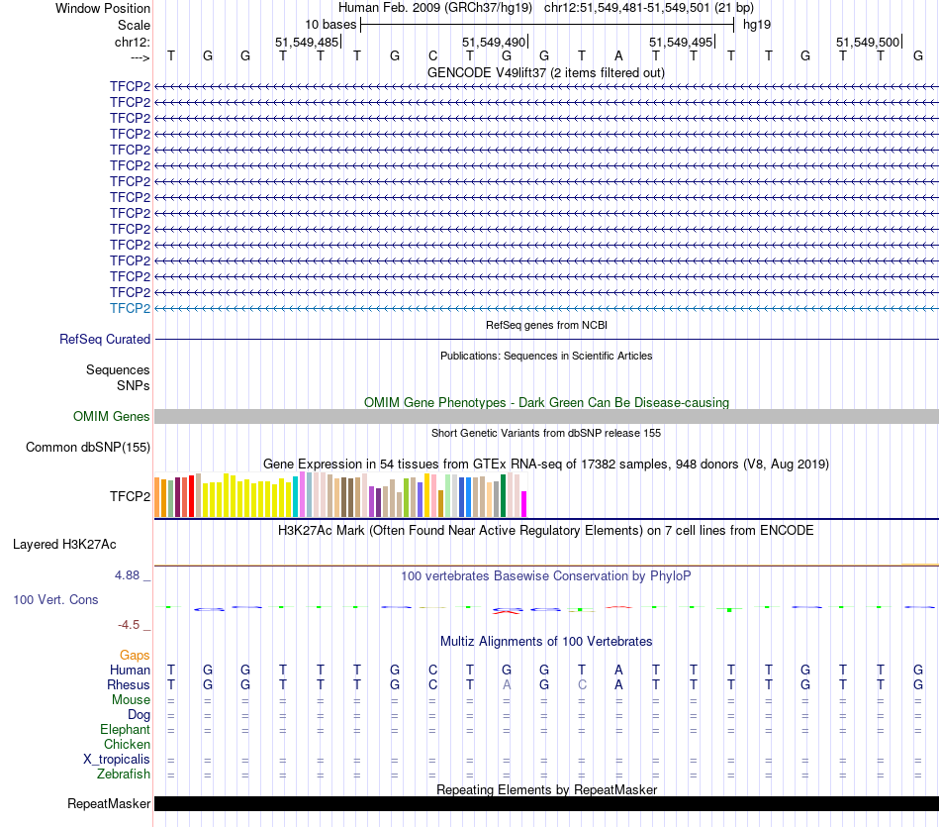Click the RefSeq Curated track label
The image size is (940, 827).
pyautogui.click(x=105, y=339)
